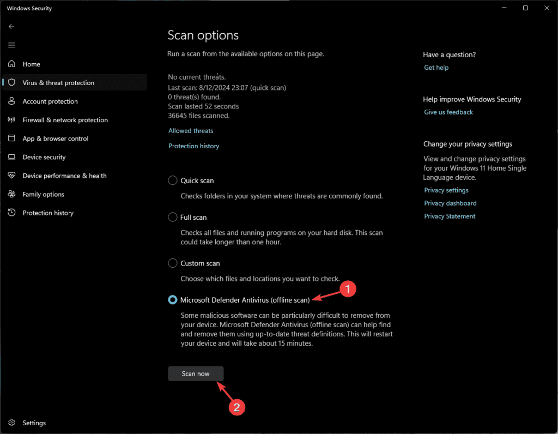Image resolution: width=558 pixels, height=434 pixels.
Task: Click the Device security laptop icon
Action: pos(11,157)
